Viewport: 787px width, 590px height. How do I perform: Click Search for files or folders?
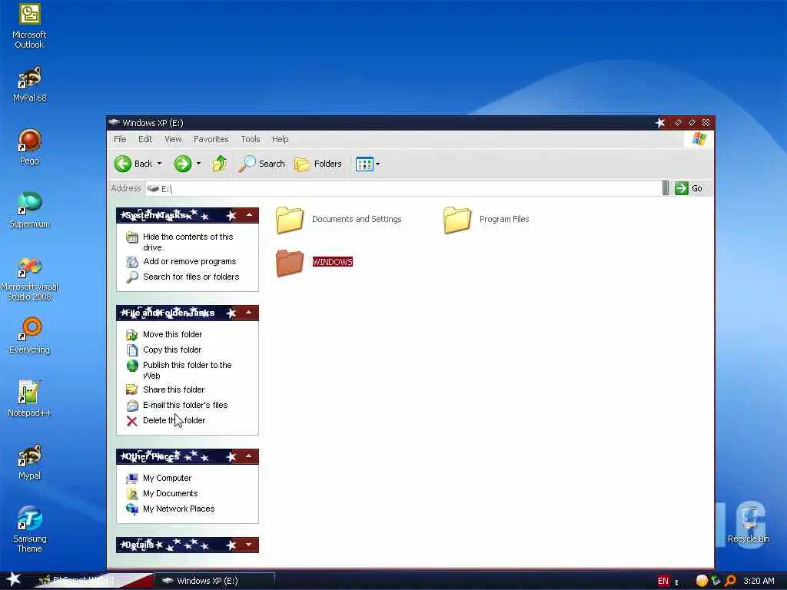click(191, 277)
